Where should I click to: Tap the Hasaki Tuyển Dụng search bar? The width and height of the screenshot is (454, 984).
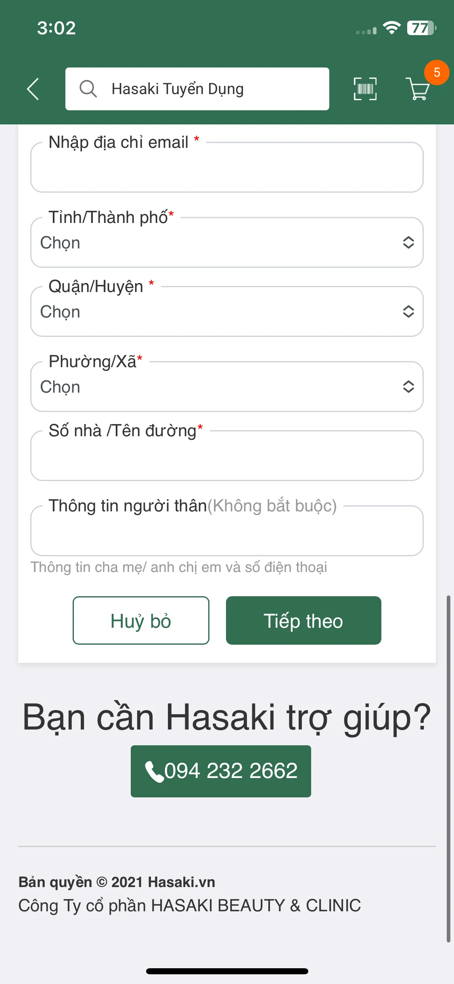(197, 89)
